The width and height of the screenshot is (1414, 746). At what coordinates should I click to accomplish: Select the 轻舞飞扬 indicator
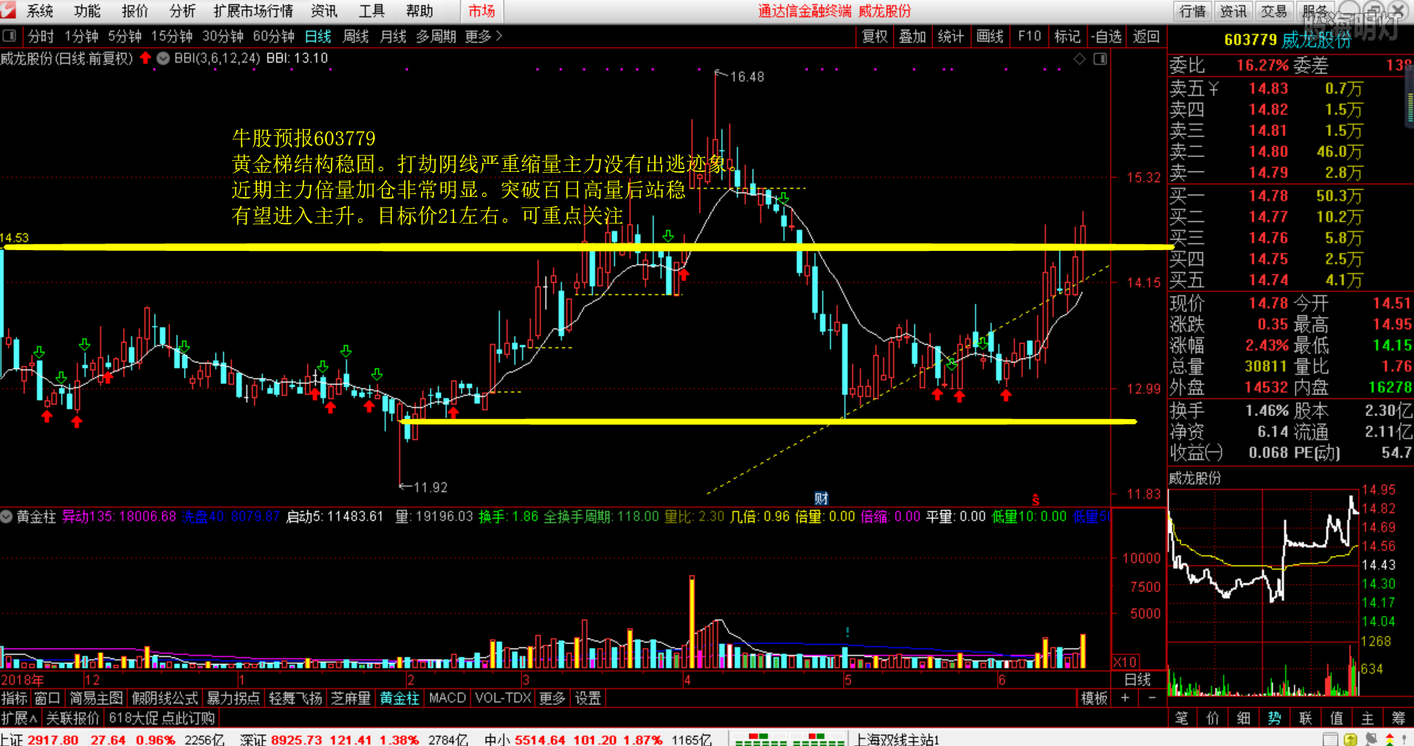click(x=295, y=698)
